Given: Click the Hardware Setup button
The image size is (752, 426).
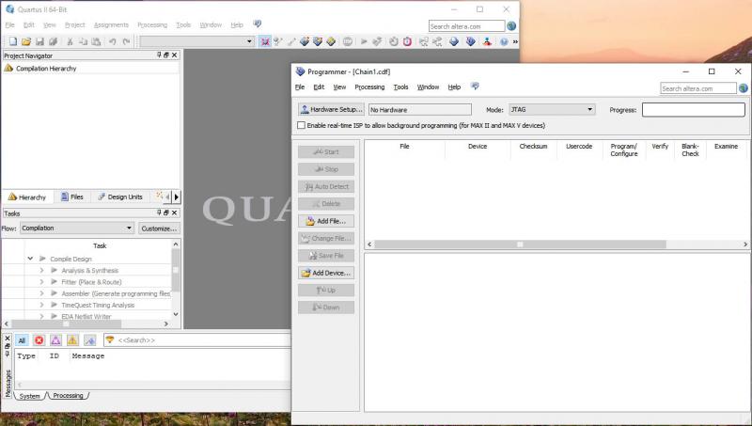Looking at the screenshot, I should 331,110.
